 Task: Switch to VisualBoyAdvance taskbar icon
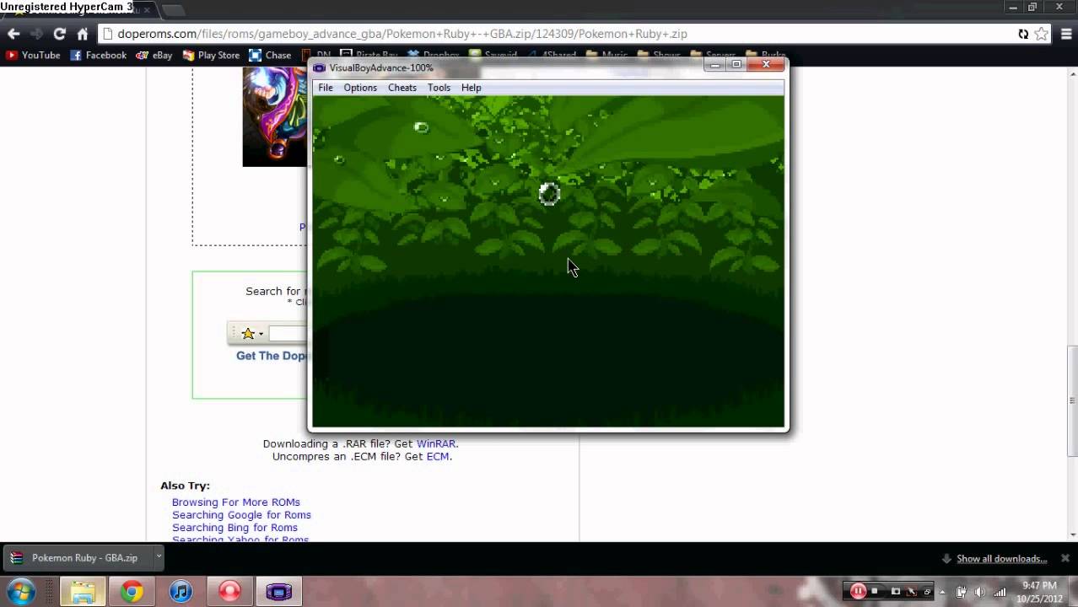click(x=278, y=592)
